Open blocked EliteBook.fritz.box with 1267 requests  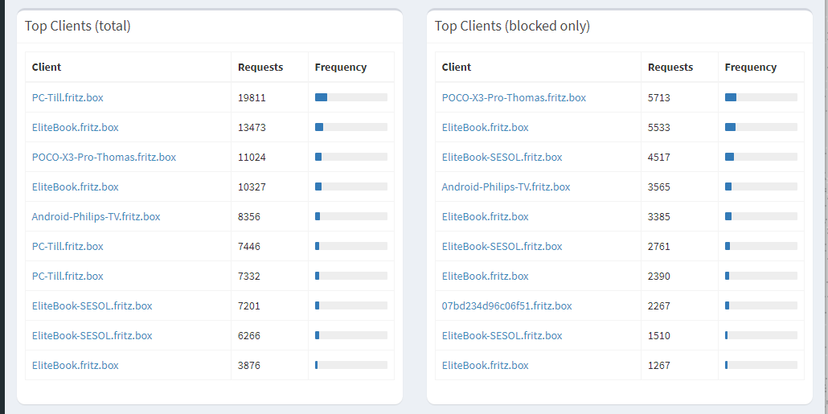click(485, 365)
